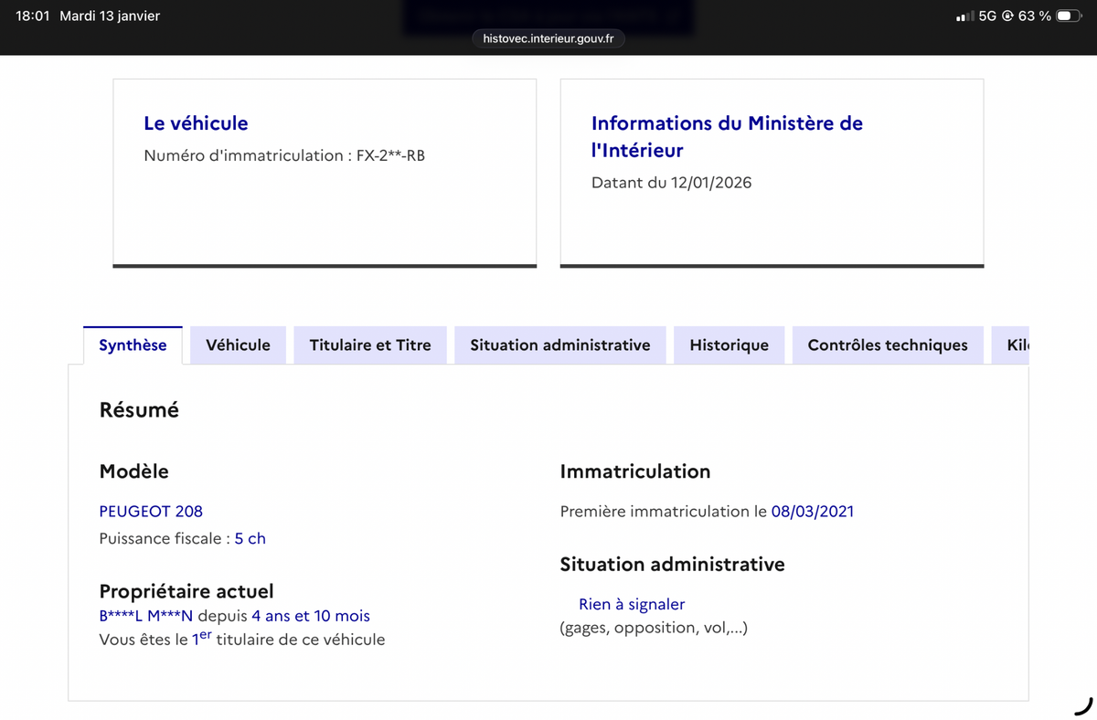Switch to the Véhicule tab
Viewport: 1097px width, 720px height.
pos(238,345)
